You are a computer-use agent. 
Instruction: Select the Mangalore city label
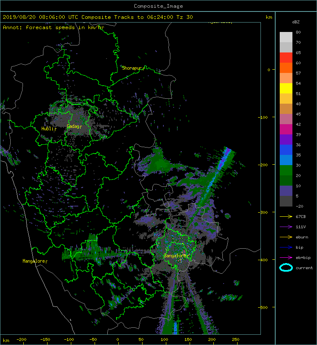34,261
